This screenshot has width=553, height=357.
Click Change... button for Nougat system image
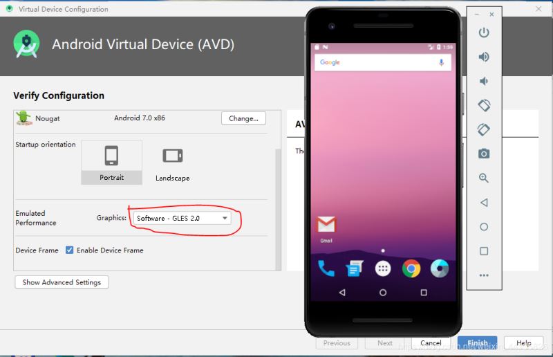[244, 118]
